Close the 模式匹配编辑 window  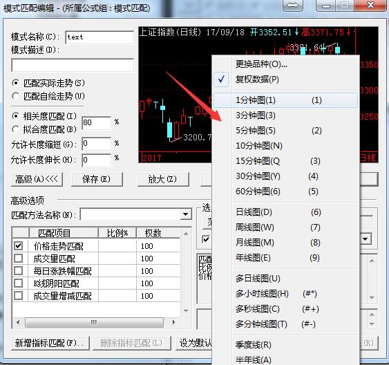[370, 6]
